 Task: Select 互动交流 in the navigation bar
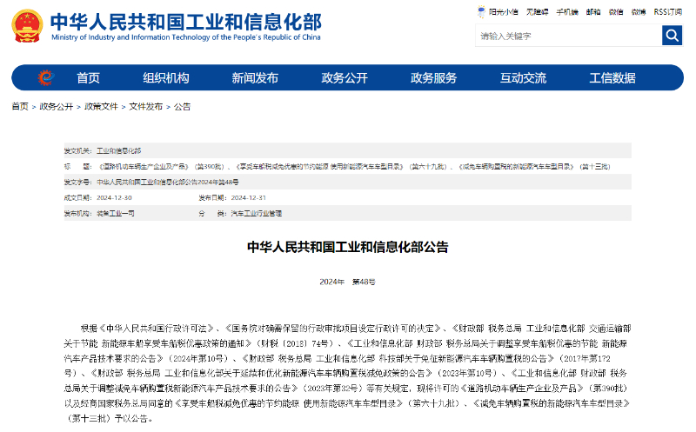[x=523, y=77]
